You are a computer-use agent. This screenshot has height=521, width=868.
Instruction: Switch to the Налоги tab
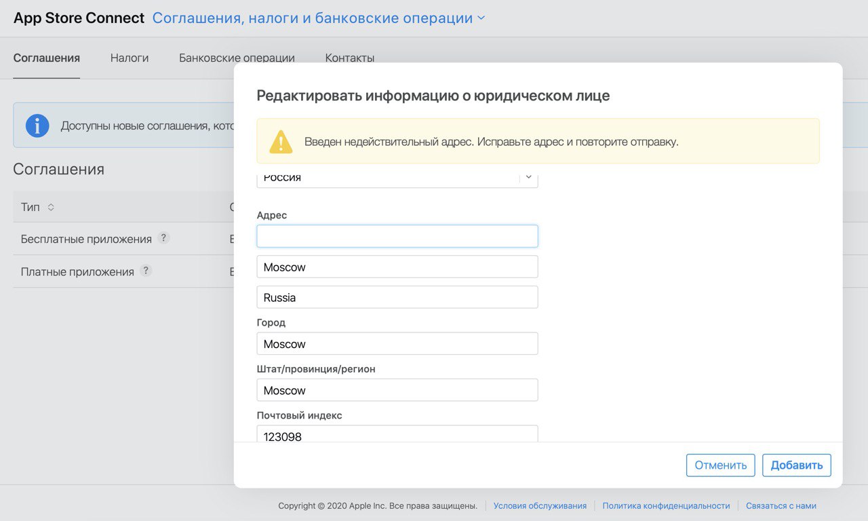point(130,58)
